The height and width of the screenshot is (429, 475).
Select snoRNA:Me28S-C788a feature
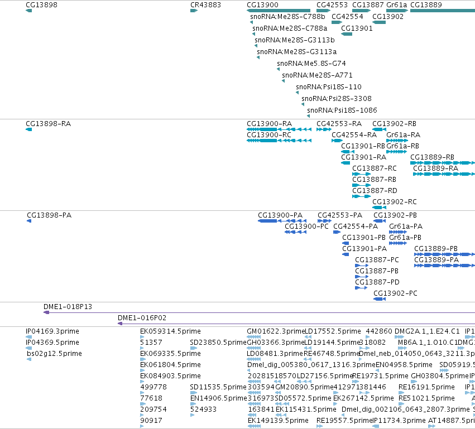(290, 28)
